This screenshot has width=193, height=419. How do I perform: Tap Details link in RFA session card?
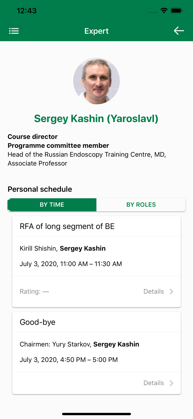[153, 292]
